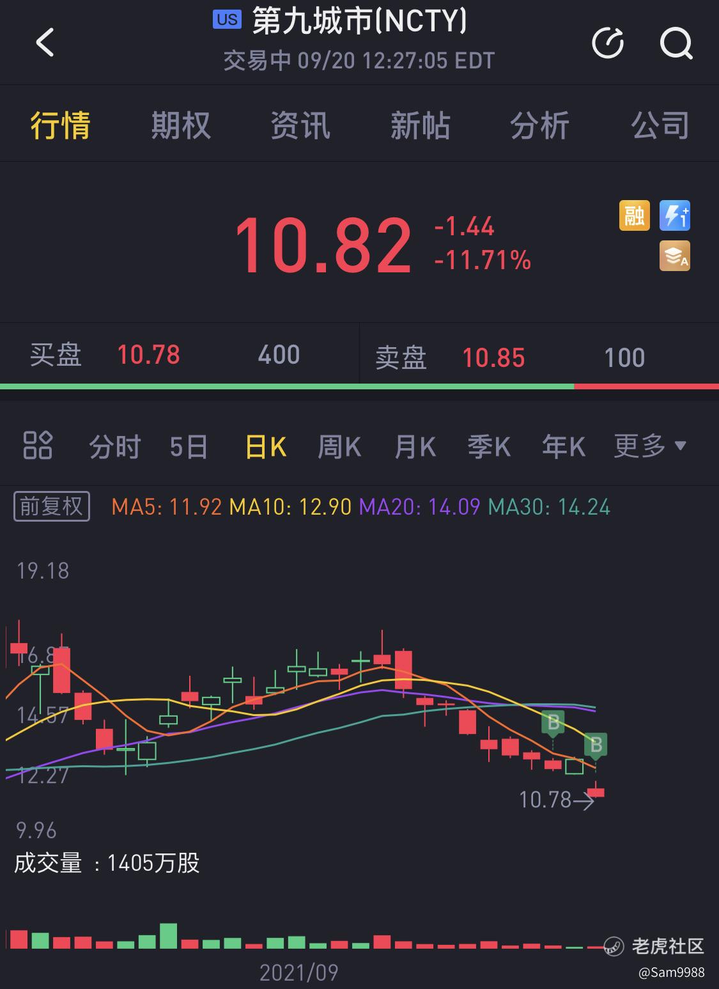Switch to the 分析 tab
This screenshot has height=989, width=719.
pyautogui.click(x=539, y=125)
